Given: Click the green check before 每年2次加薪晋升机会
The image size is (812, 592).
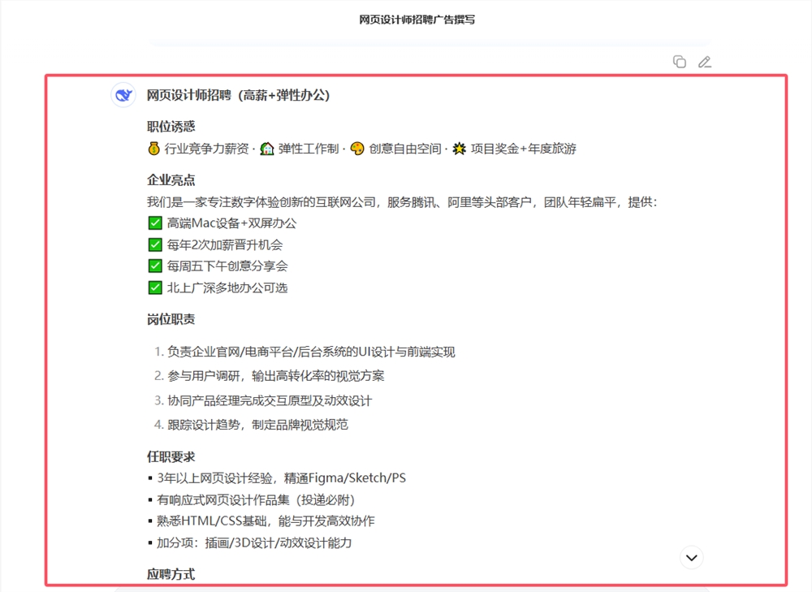Looking at the screenshot, I should 155,244.
